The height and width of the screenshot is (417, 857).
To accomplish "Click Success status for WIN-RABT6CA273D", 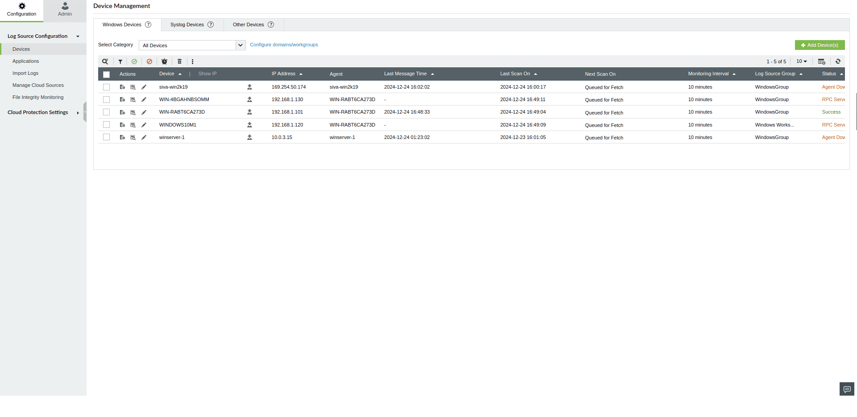I will [x=831, y=112].
